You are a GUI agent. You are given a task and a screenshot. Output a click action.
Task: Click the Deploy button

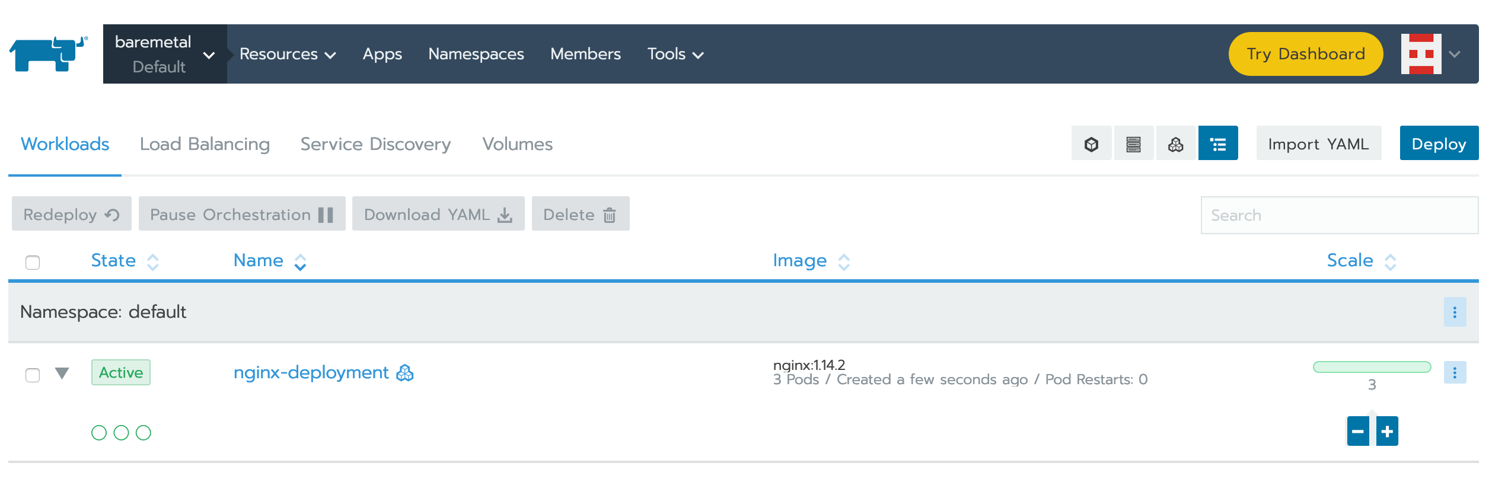click(1439, 143)
